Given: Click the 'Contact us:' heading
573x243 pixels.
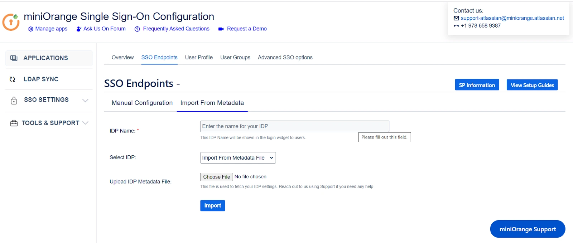Looking at the screenshot, I should pyautogui.click(x=468, y=11).
